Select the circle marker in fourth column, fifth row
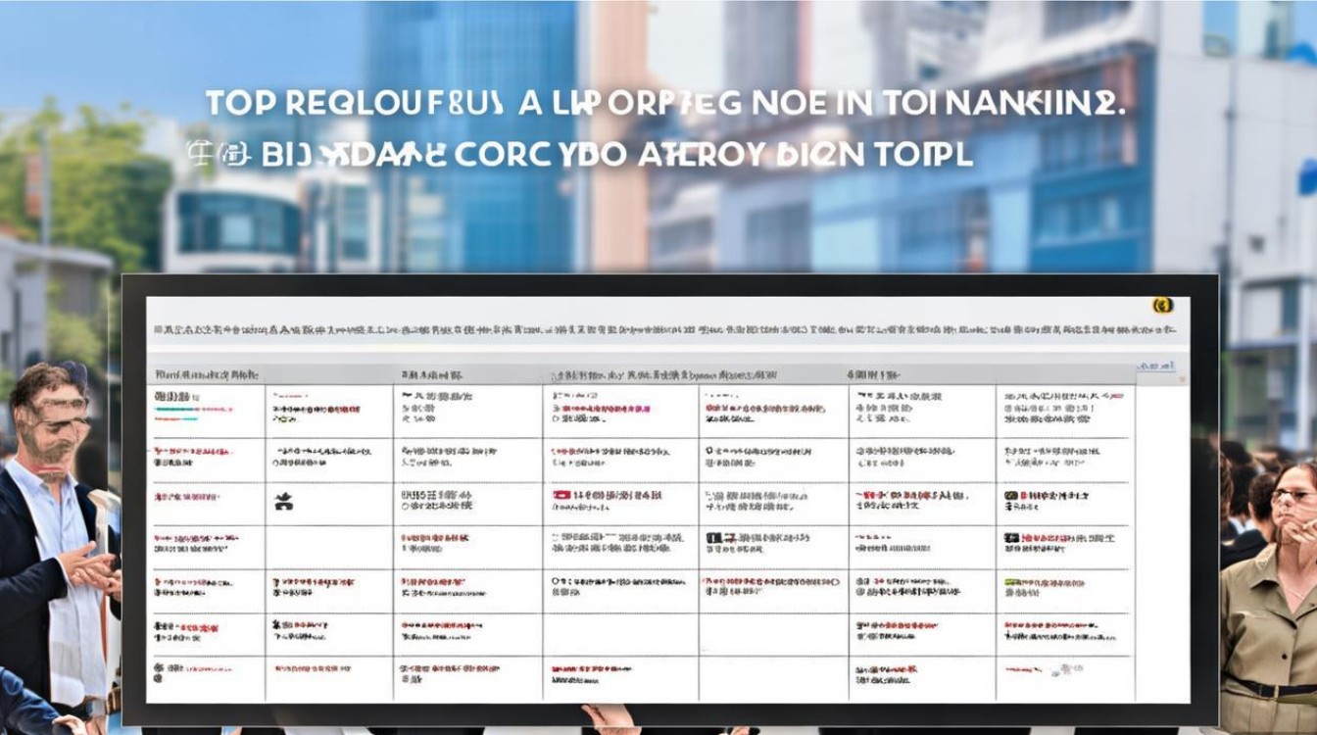The height and width of the screenshot is (735, 1317). [556, 581]
